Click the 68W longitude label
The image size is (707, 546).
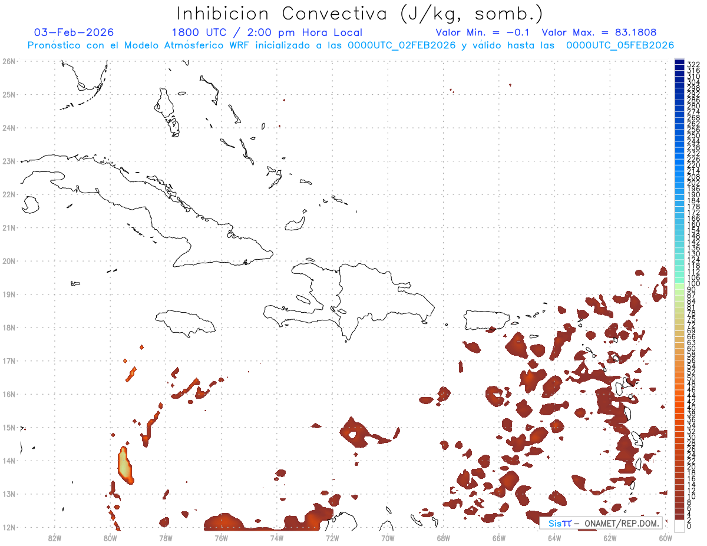pyautogui.click(x=443, y=538)
